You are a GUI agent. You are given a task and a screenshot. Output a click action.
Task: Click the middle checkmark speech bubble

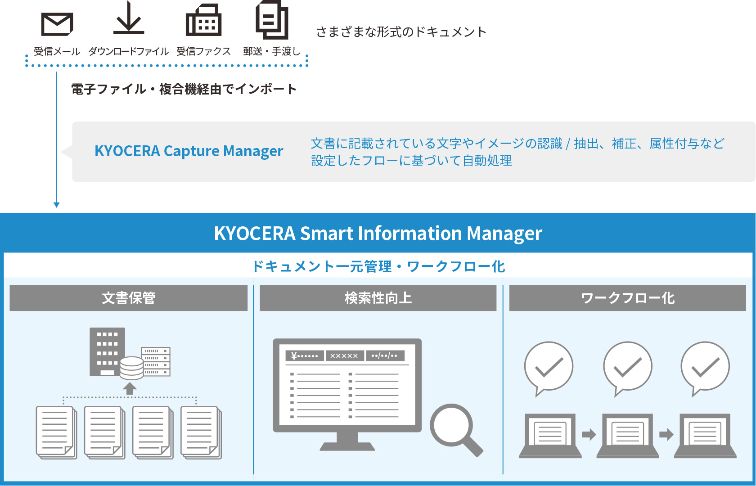[628, 369]
